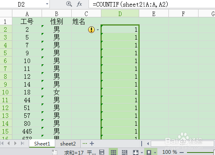Select cell containing 工号 80
The width and height of the screenshot is (215, 155).
[27, 123]
